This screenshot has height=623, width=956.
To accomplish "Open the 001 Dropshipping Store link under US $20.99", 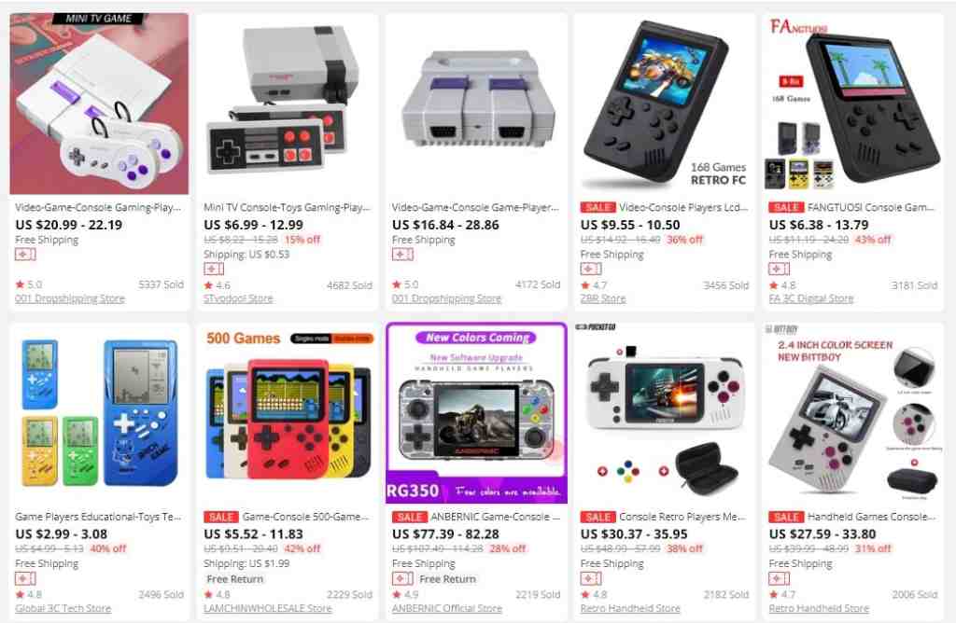I will (x=69, y=298).
